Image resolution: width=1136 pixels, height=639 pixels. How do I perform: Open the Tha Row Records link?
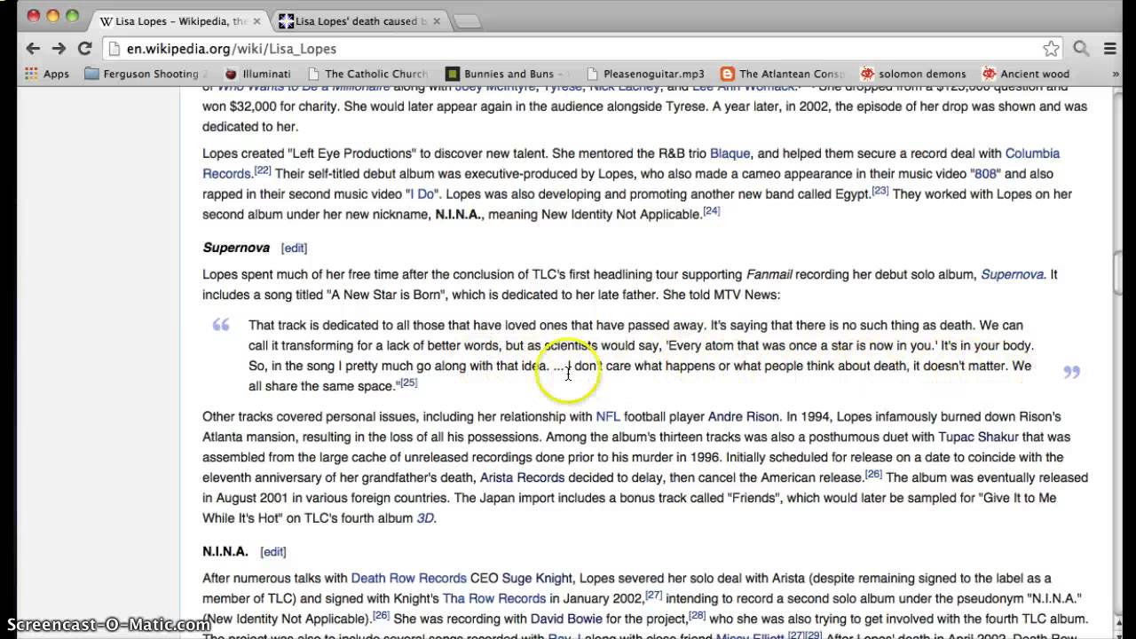pos(494,599)
